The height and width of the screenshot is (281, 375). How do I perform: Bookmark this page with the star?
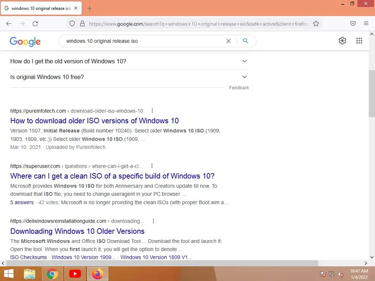pos(316,24)
